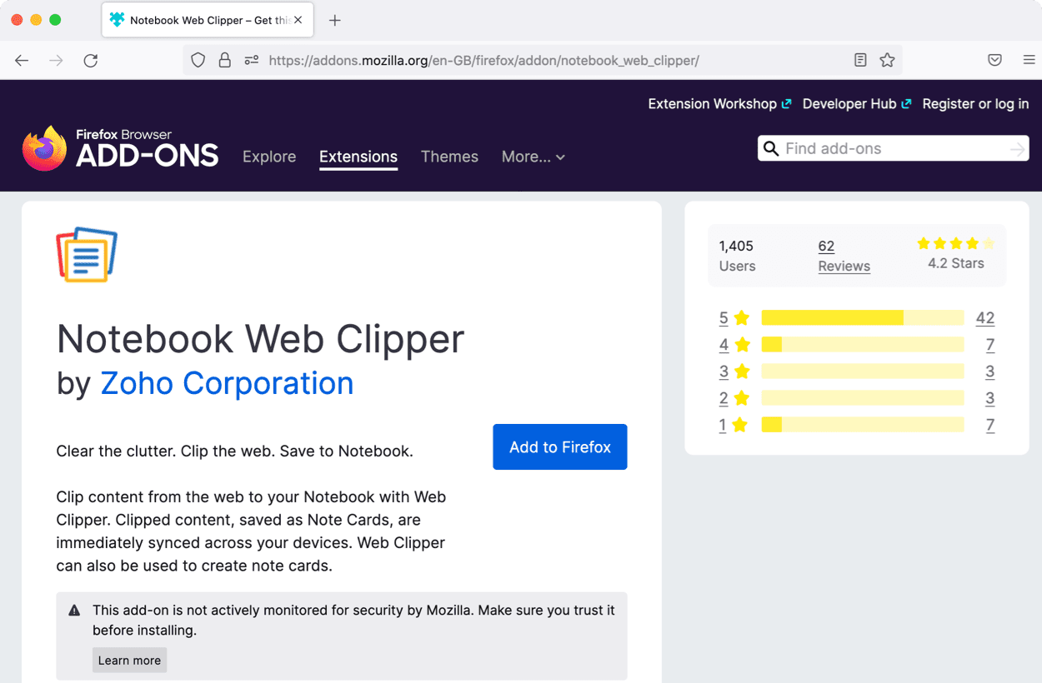Toggle Reader View in the address bar
The width and height of the screenshot is (1042, 683).
[860, 60]
